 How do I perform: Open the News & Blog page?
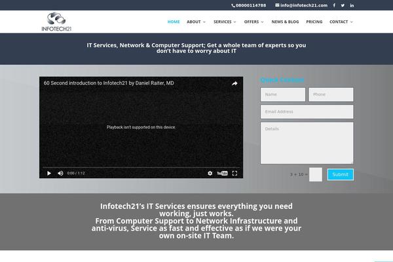click(285, 22)
